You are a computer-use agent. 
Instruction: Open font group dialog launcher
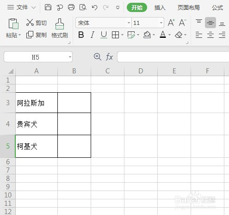(187, 42)
